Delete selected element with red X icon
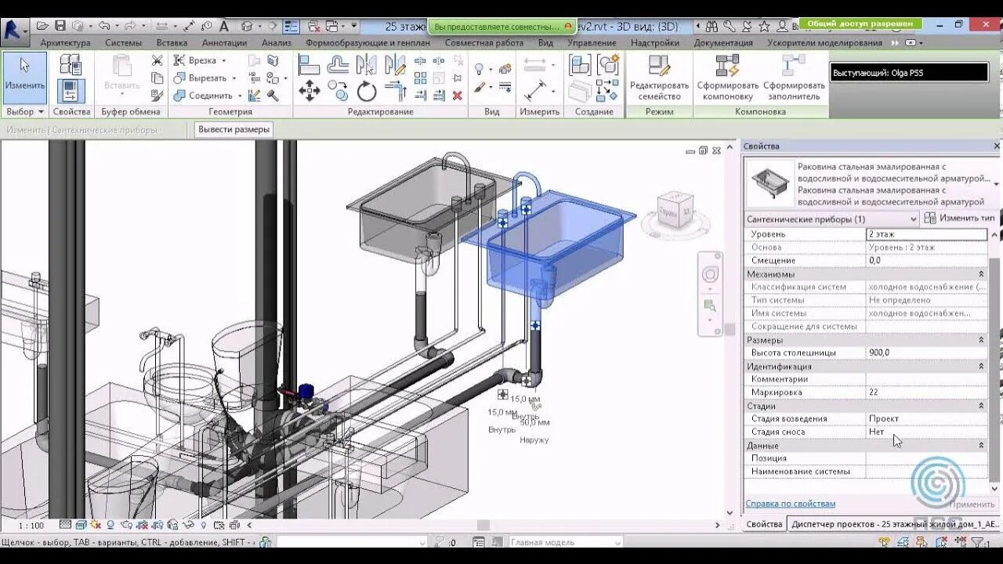 click(457, 96)
